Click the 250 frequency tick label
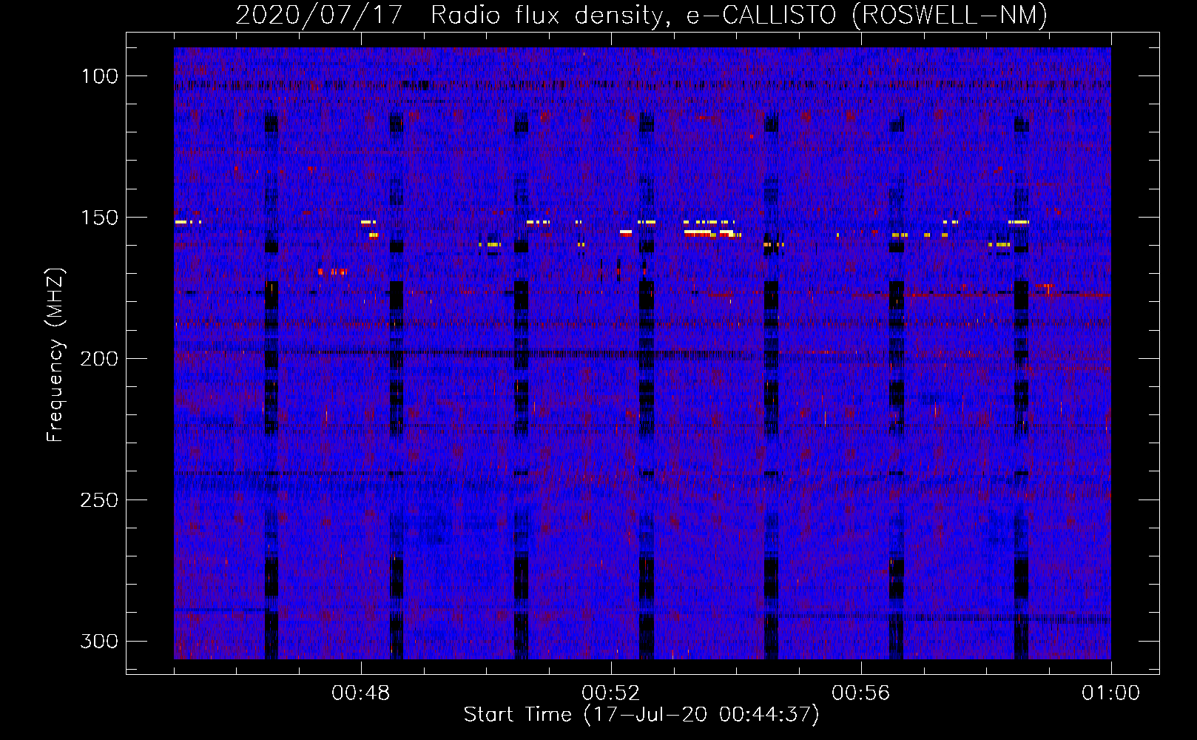1197x740 pixels. tap(99, 500)
